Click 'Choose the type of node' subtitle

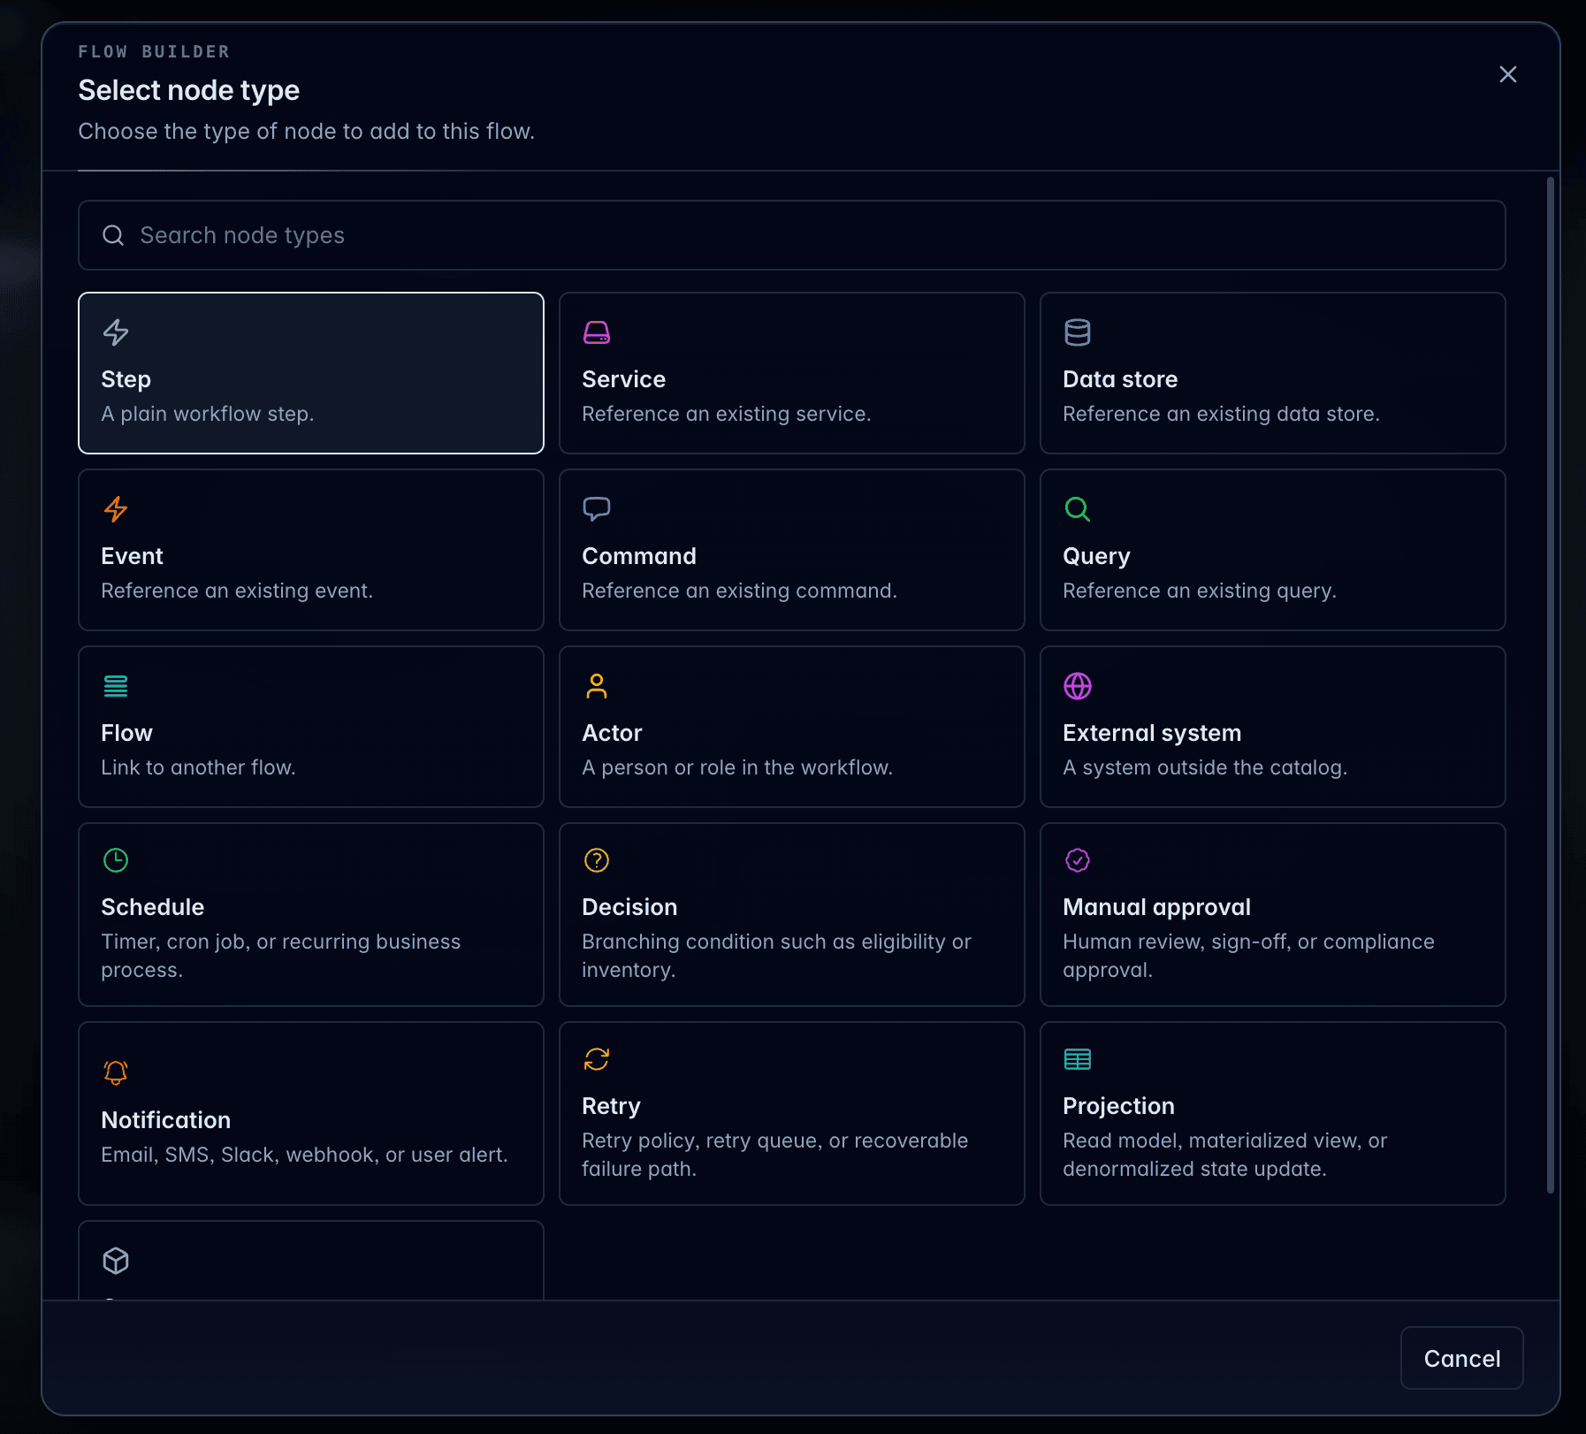tap(306, 131)
